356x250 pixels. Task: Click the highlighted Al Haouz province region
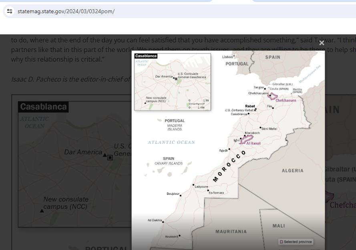coord(245,140)
